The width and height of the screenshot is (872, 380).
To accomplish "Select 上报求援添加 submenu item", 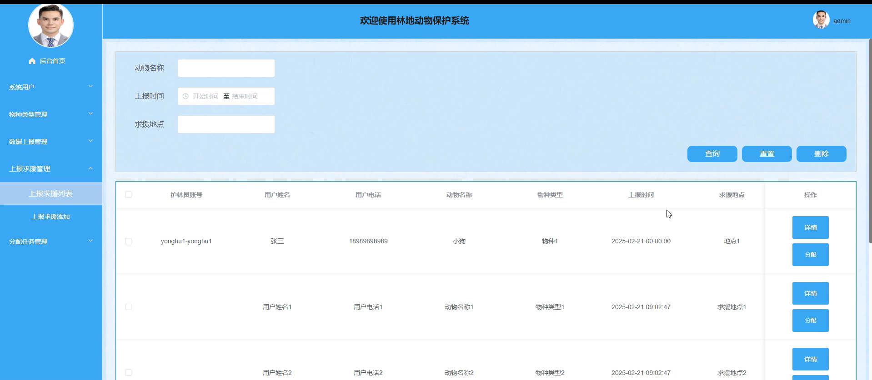I will (x=51, y=217).
